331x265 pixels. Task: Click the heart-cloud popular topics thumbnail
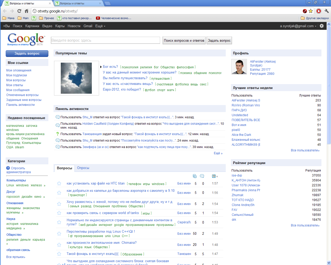click(x=76, y=78)
